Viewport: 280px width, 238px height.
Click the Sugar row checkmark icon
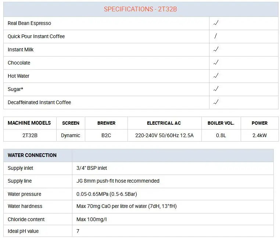pyautogui.click(x=216, y=89)
